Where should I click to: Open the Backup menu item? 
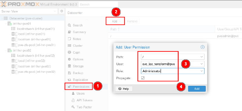click(87, 73)
